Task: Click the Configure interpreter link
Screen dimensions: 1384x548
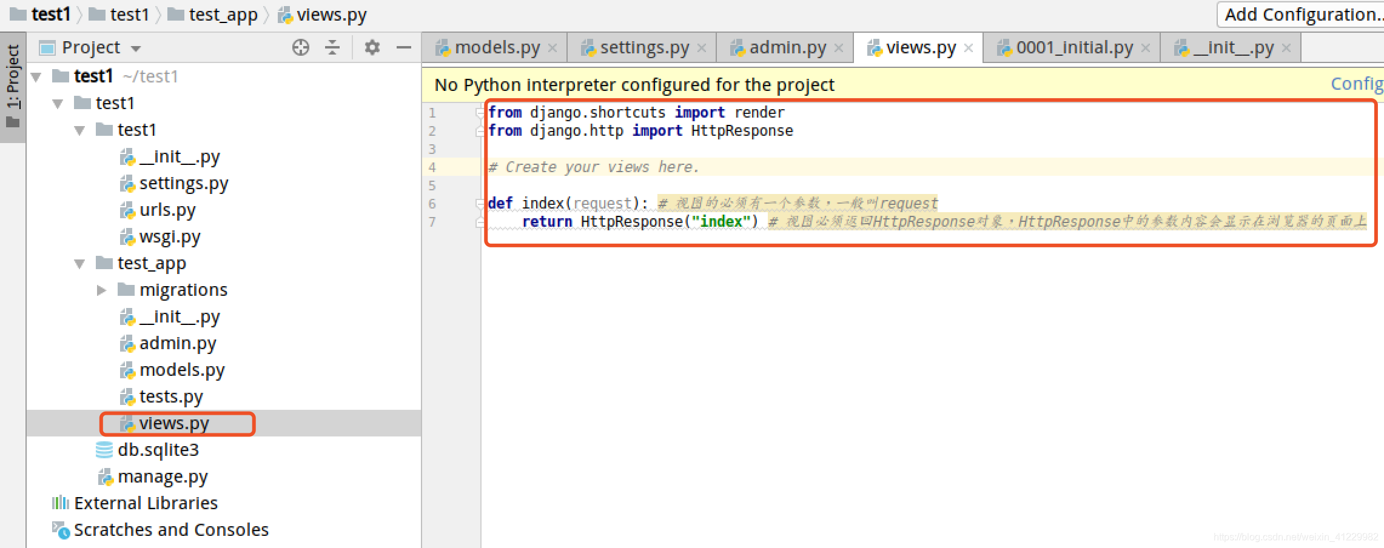Action: pos(1357,84)
